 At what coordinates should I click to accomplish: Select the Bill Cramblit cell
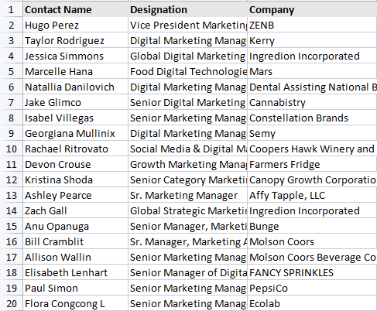click(75, 241)
